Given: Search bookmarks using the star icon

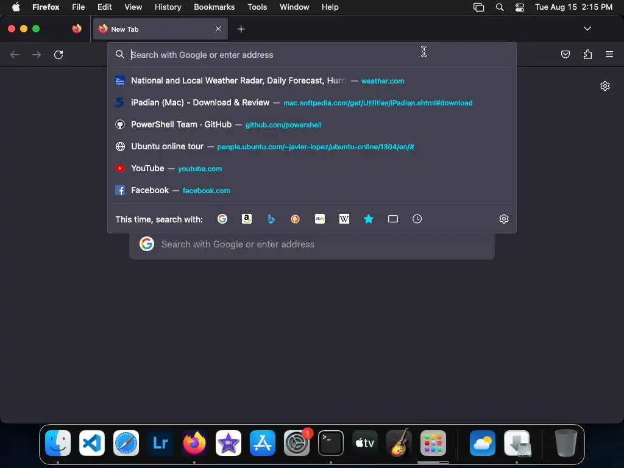Looking at the screenshot, I should point(369,219).
